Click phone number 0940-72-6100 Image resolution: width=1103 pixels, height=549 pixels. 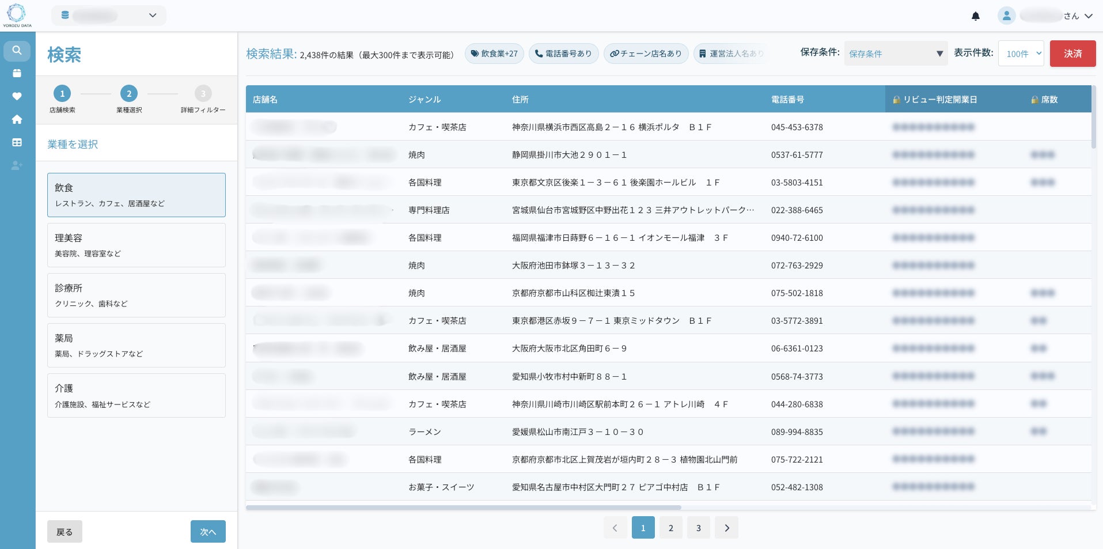coord(797,238)
